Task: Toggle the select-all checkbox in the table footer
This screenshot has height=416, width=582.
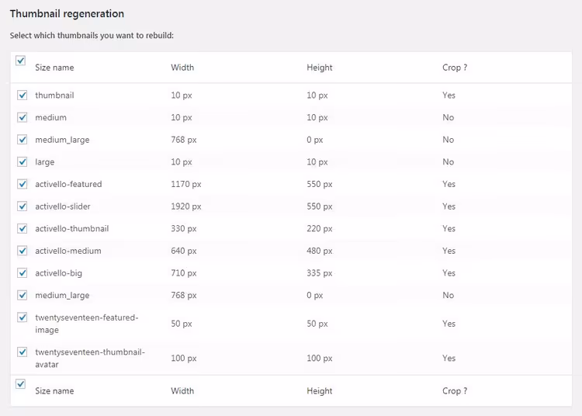Action: (x=20, y=384)
